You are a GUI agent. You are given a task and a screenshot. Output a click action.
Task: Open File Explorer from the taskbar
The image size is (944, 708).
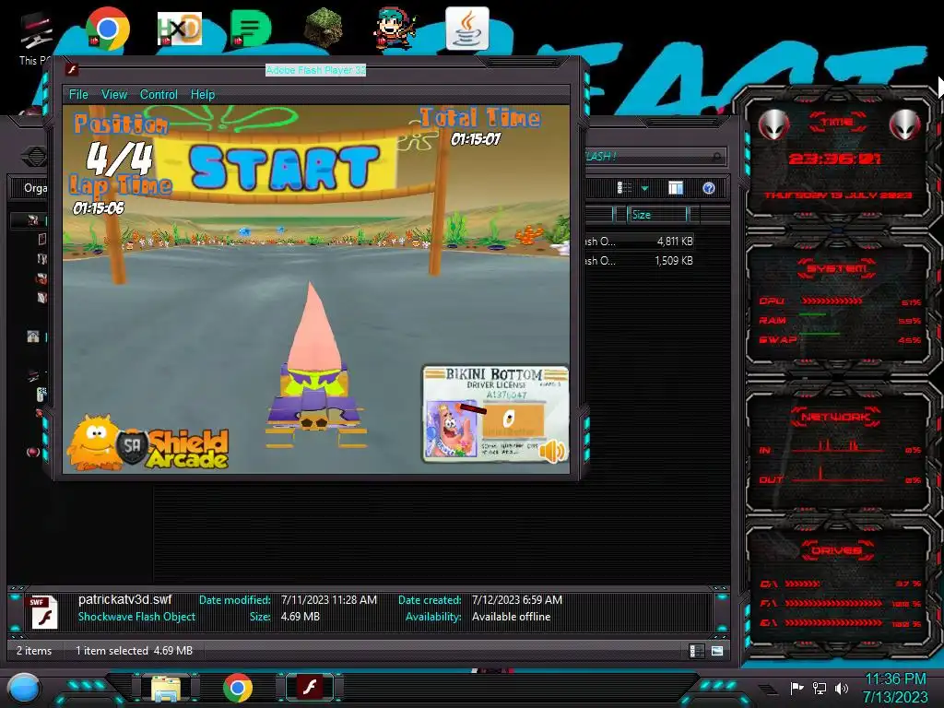(x=166, y=688)
